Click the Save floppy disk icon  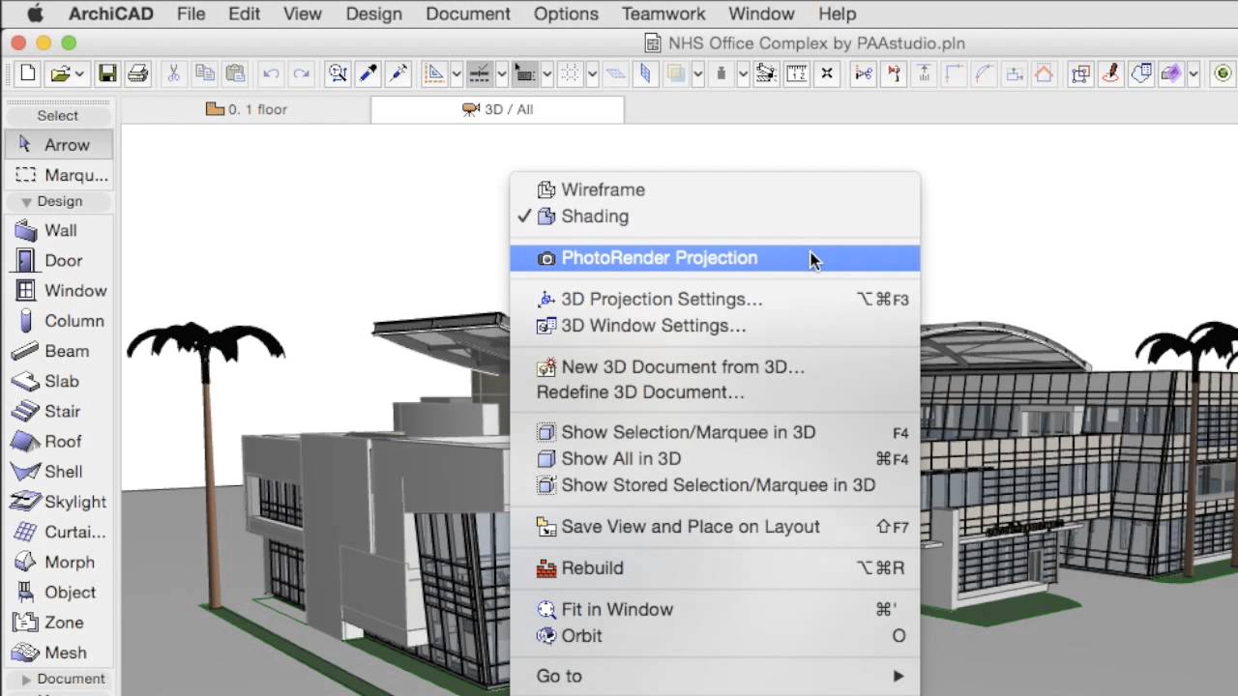pyautogui.click(x=107, y=73)
